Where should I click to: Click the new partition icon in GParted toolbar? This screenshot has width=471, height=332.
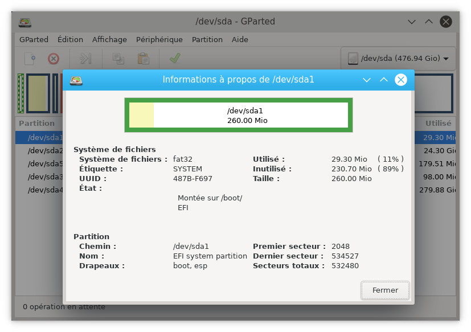pyautogui.click(x=30, y=58)
